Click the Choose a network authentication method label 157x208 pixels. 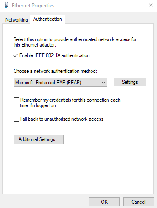click(x=55, y=71)
